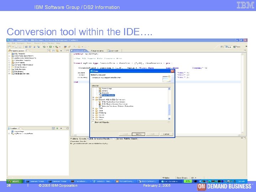Open the Servers tab
The height and width of the screenshot is (192, 256).
coord(119,139)
